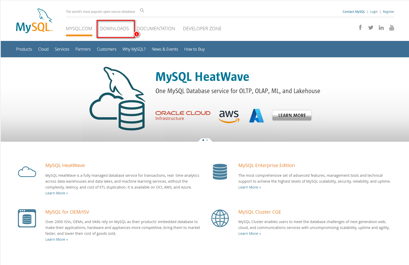Open the Cloud menu item

click(x=43, y=49)
